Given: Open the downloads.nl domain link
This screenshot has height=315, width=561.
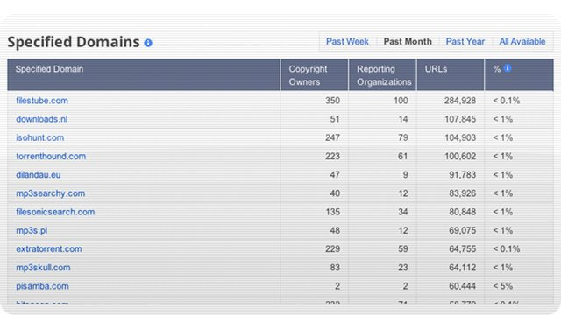Looking at the screenshot, I should coord(41,119).
